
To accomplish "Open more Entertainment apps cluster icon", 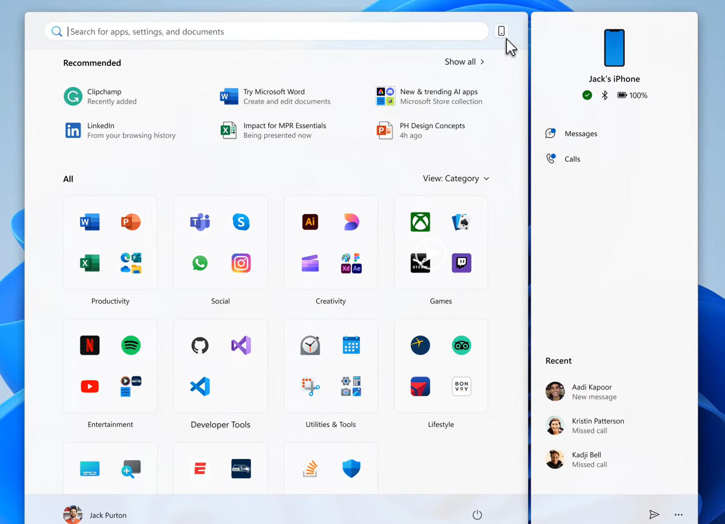I will coord(131,386).
